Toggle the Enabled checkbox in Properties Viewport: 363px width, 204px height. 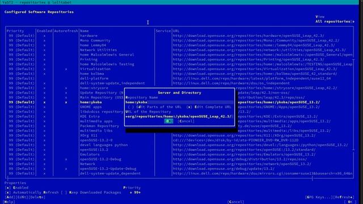pos(16,188)
